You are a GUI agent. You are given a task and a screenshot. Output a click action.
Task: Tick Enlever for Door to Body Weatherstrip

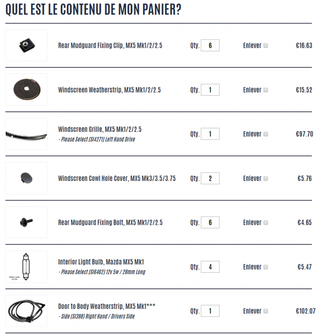[265, 311]
